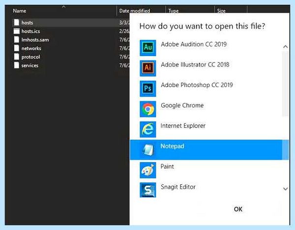Screen dimensions: 295x230
Task: Click the date cell of the hosts row
Action: 124,23
